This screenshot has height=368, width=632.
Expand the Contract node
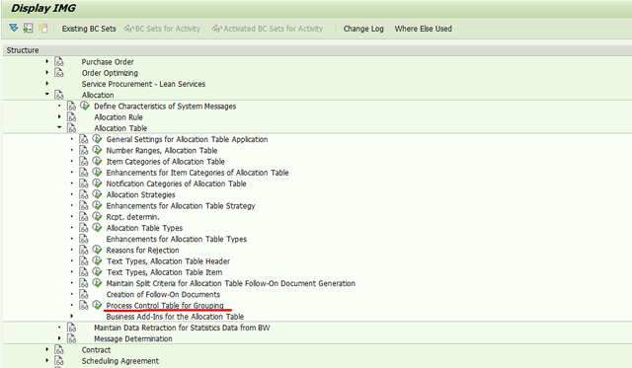(46, 349)
